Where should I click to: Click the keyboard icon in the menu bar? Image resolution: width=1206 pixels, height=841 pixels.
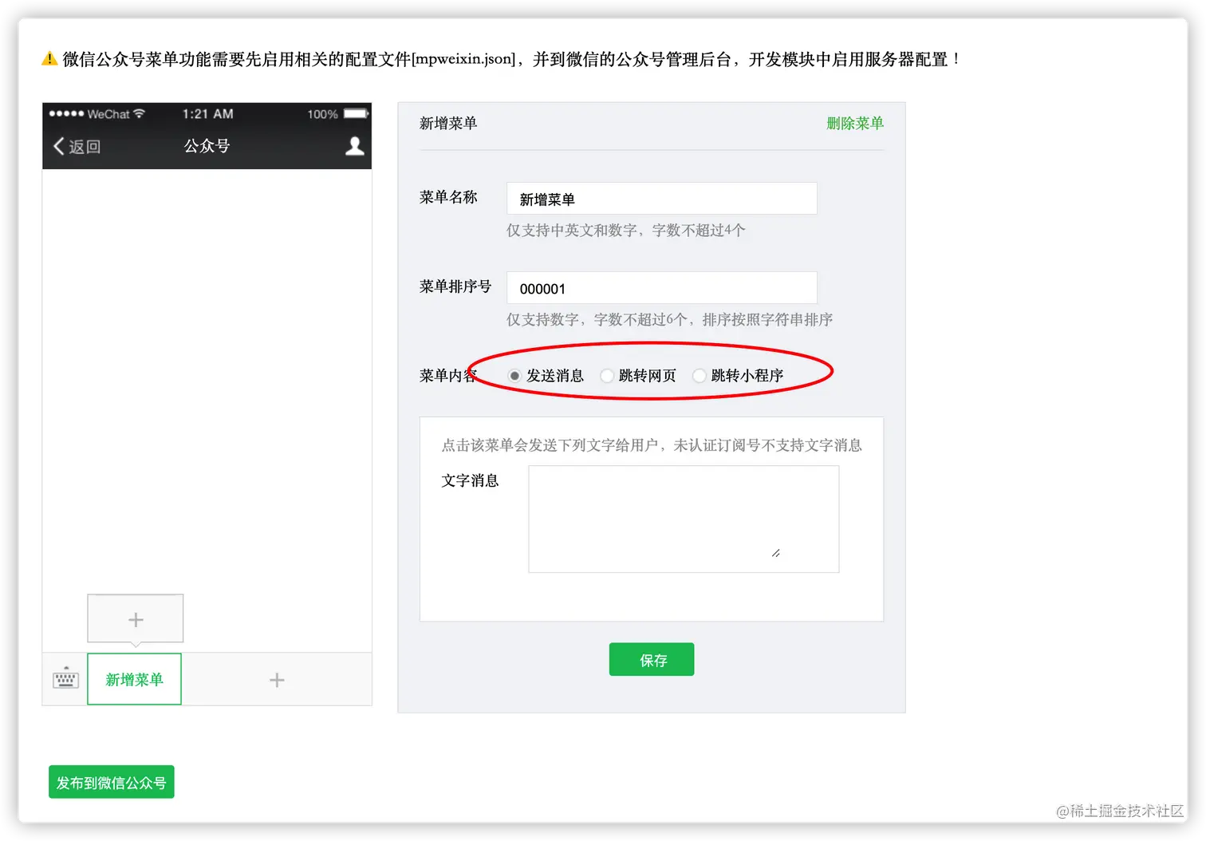[x=65, y=679]
